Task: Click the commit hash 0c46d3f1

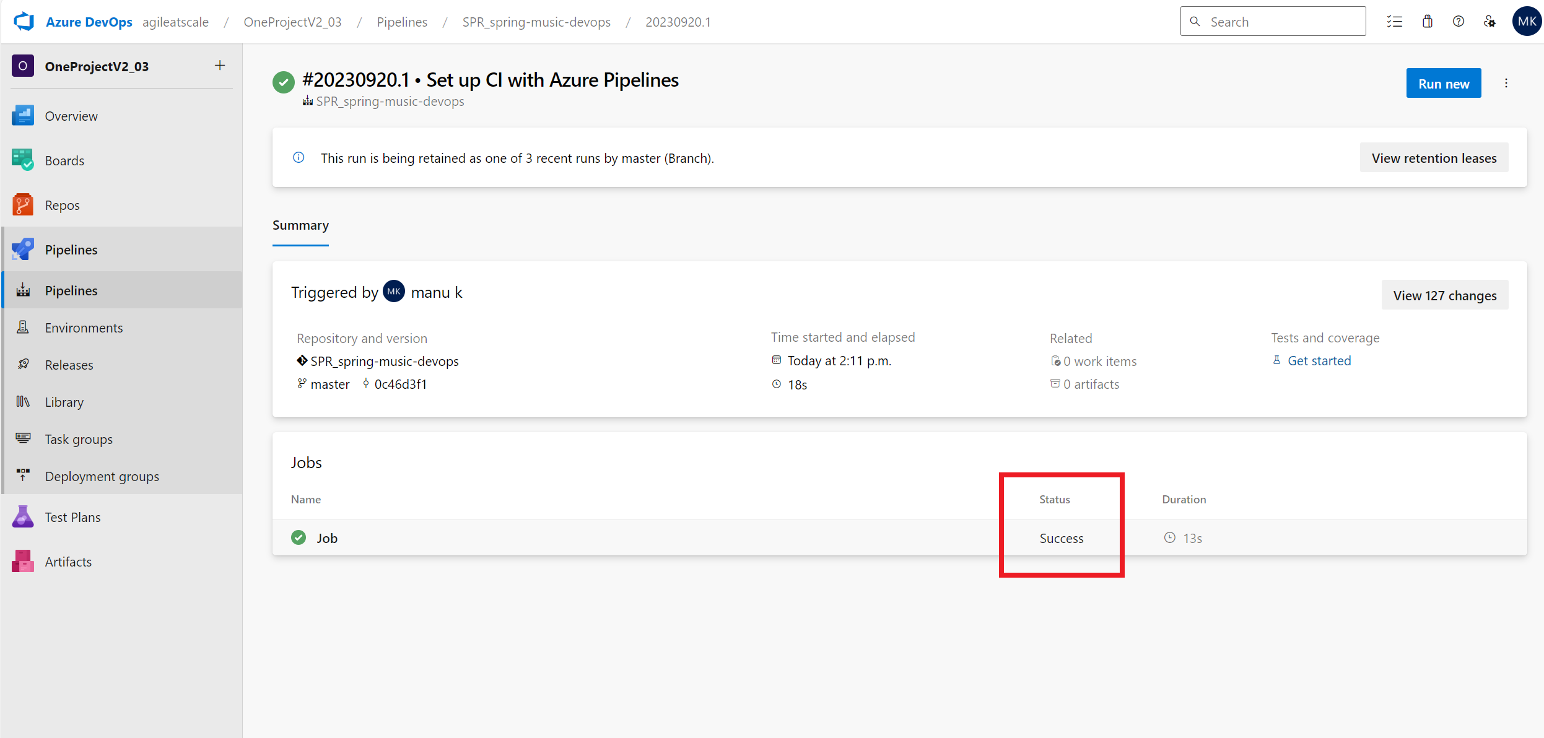Action: (401, 384)
